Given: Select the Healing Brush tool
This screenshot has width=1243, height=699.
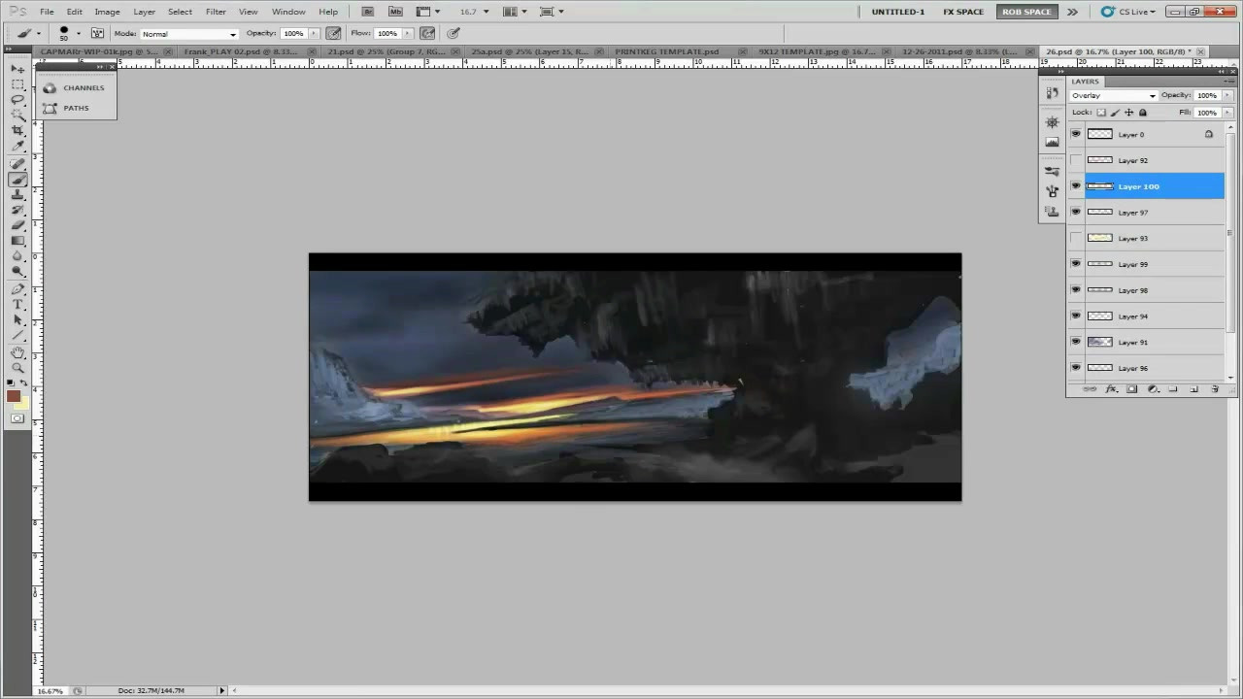Looking at the screenshot, I should coord(17,164).
